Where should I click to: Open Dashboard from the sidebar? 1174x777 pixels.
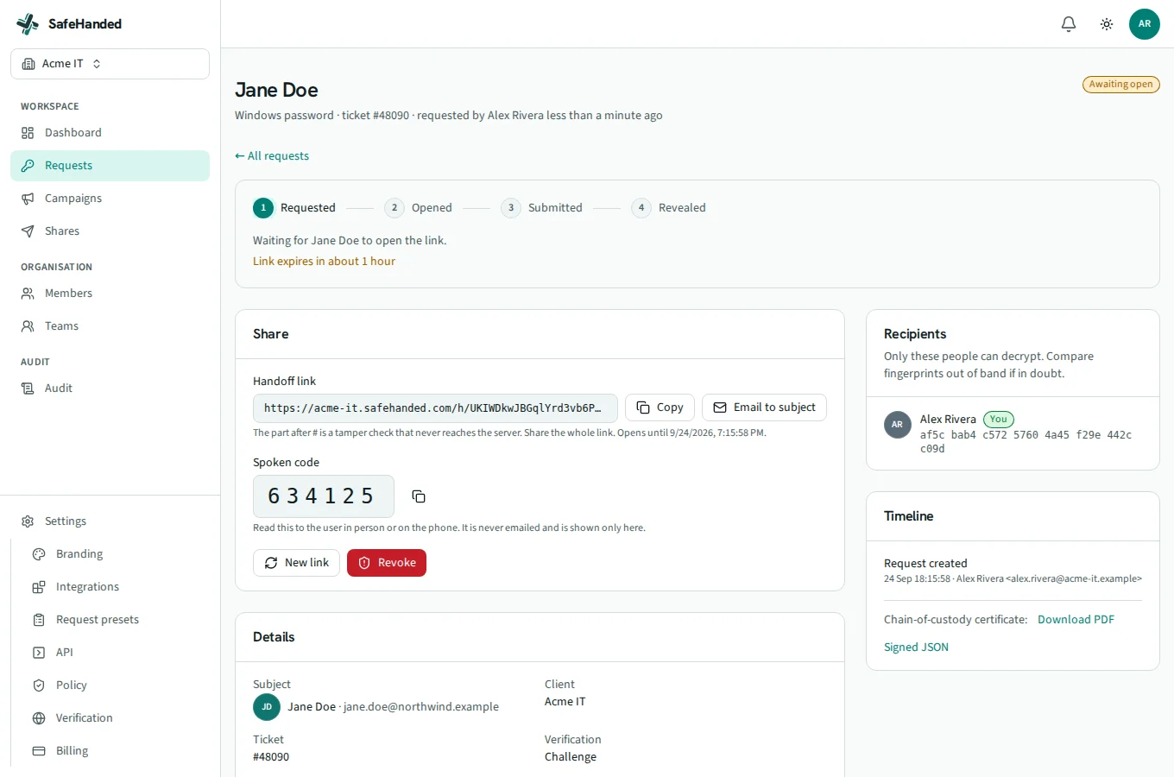(110, 133)
